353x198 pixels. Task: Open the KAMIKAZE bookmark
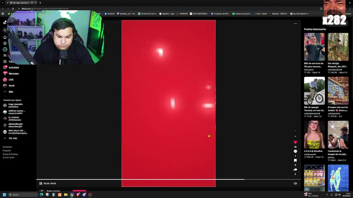[182, 14]
